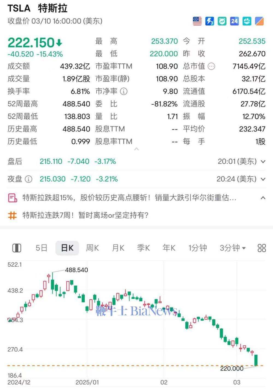Collapse the stock details panel chevron
This screenshot has height=389, width=273.
point(136,149)
